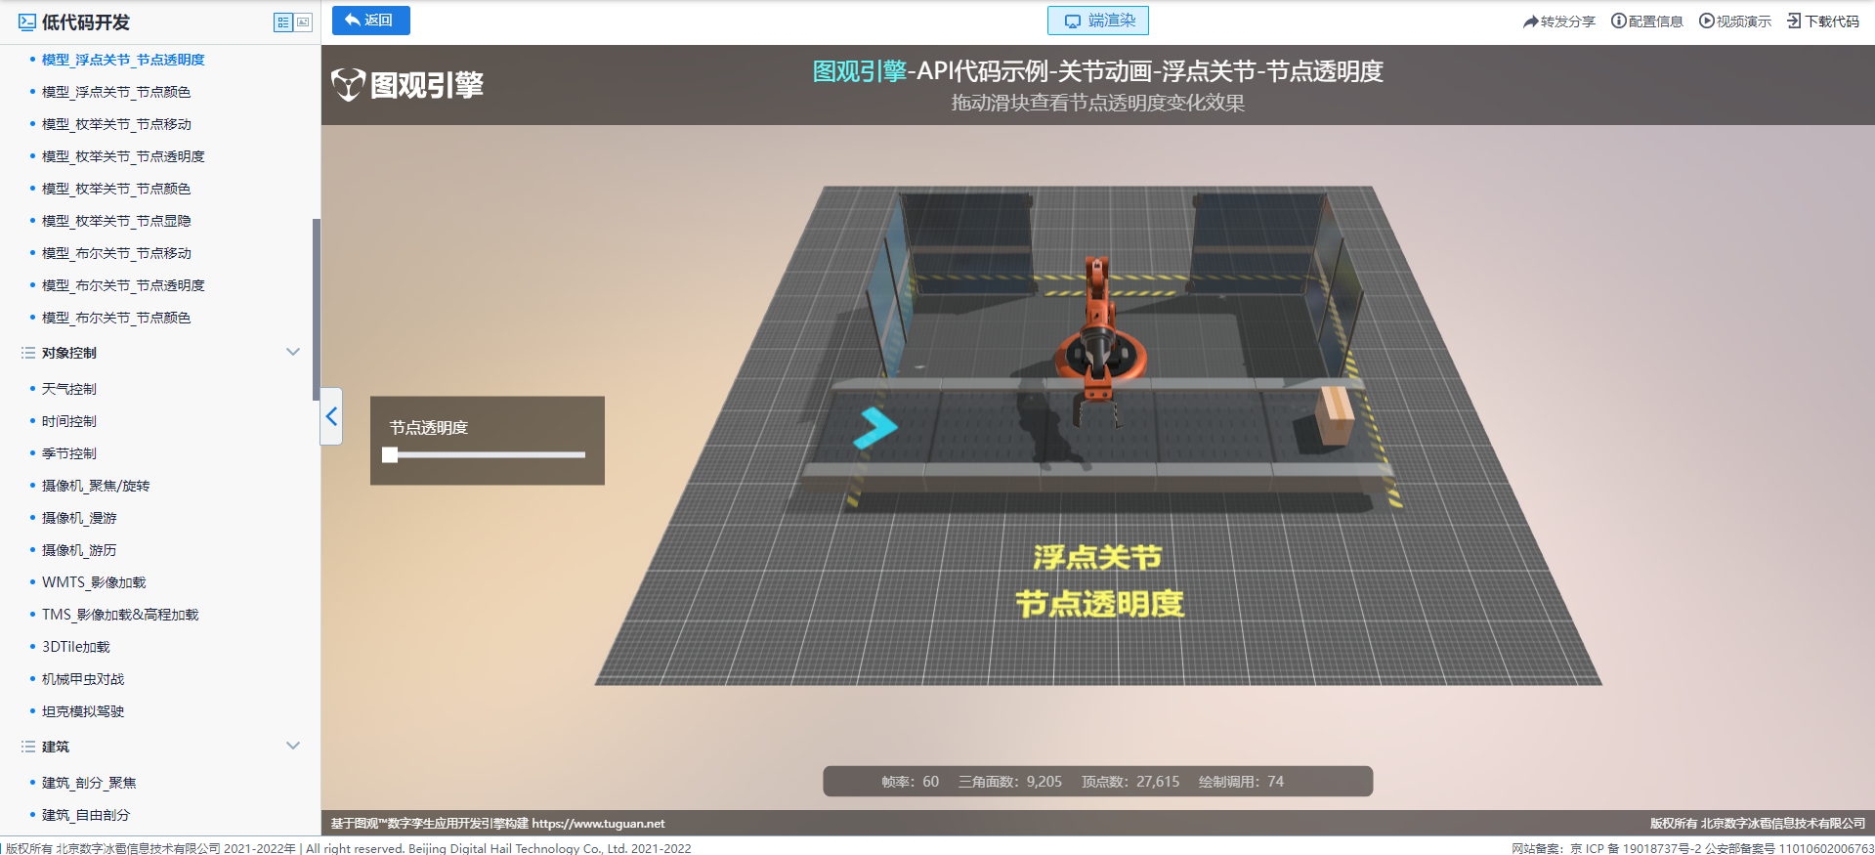Click the 转发分享 share icon

coord(1531,21)
